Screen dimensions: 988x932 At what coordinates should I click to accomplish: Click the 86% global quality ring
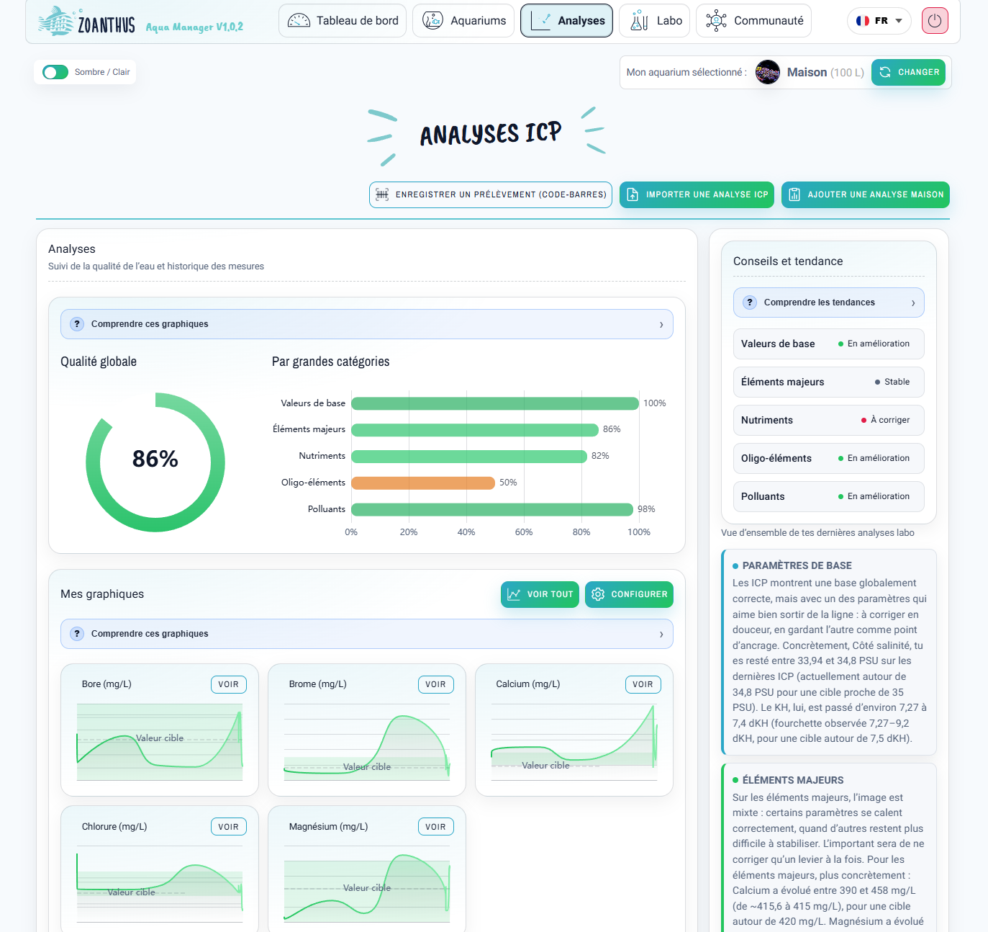(x=155, y=462)
